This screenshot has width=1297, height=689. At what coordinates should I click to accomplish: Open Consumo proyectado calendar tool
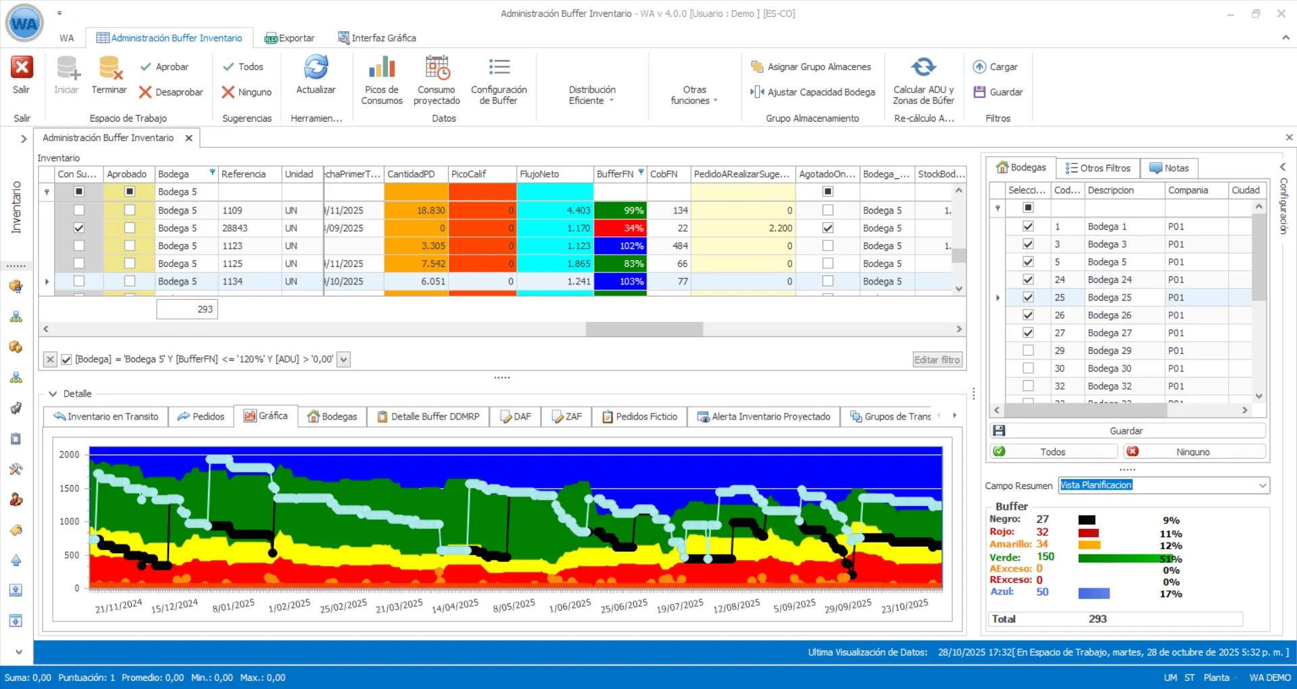(x=437, y=68)
